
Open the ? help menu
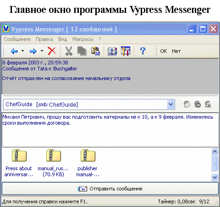[100, 39]
